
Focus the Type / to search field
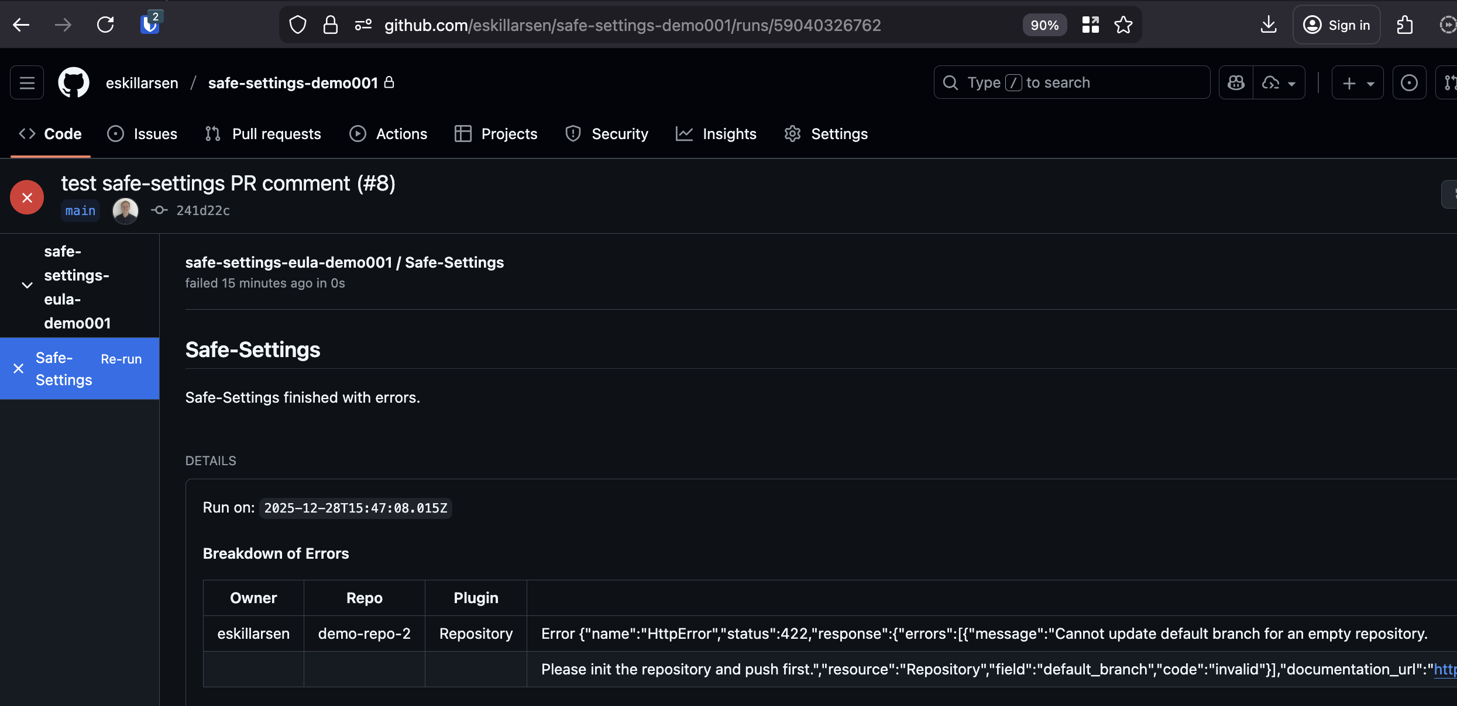point(1071,82)
